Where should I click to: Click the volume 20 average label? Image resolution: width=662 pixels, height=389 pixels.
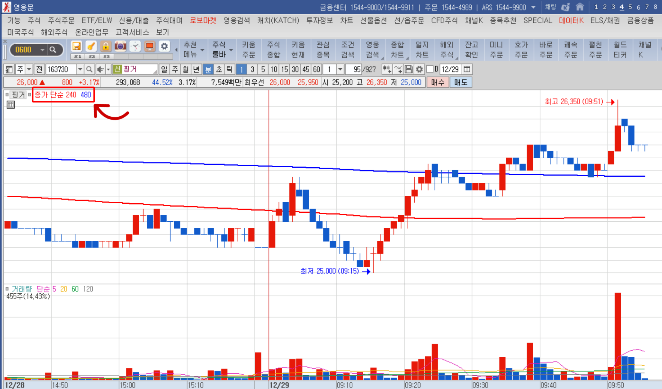click(64, 289)
